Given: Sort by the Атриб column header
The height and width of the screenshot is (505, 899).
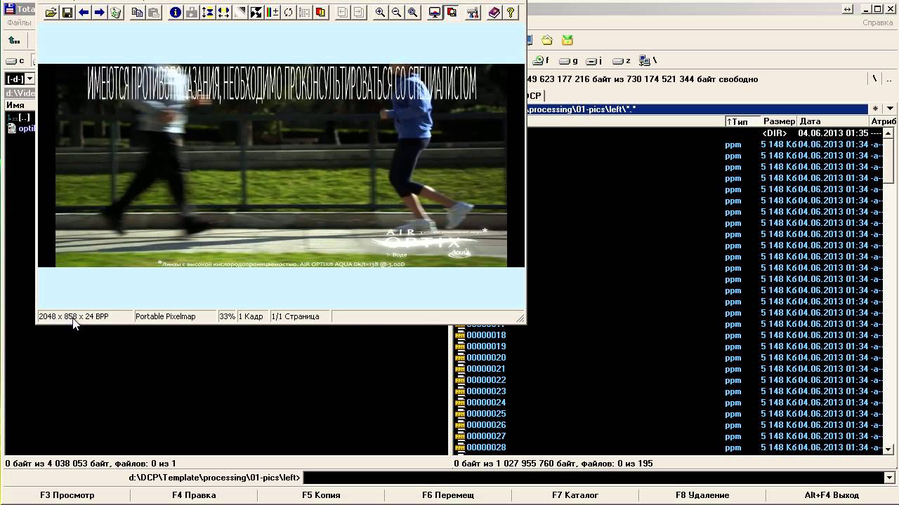Looking at the screenshot, I should click(883, 121).
